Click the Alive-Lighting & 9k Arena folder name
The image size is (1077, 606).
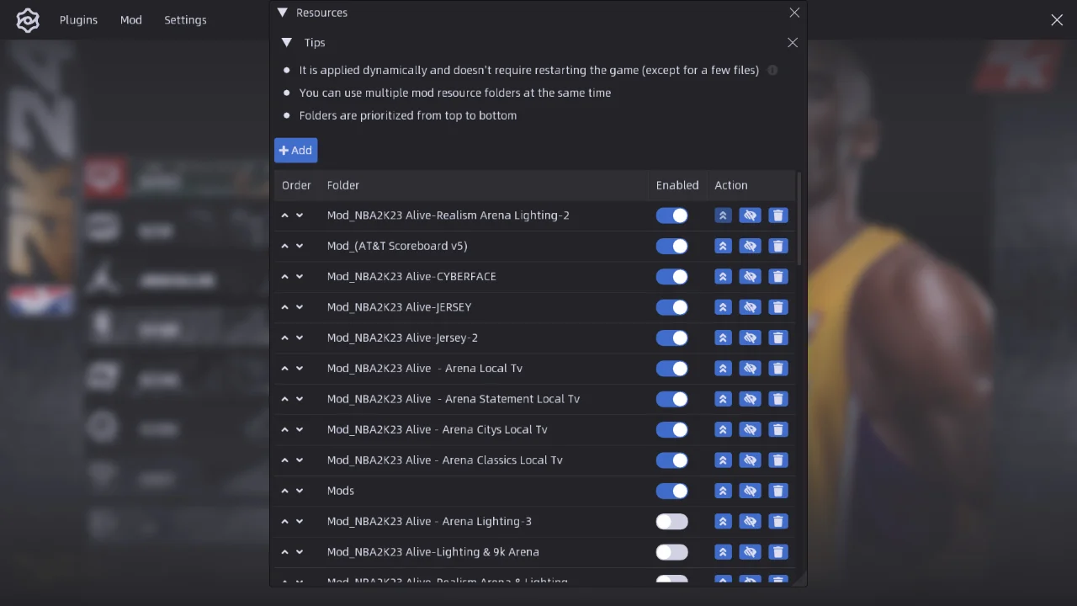pos(433,552)
